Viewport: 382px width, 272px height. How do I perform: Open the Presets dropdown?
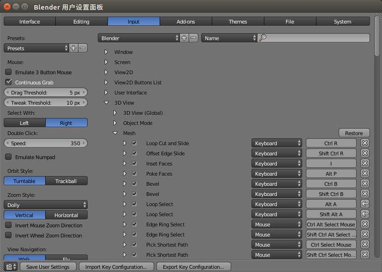click(x=36, y=48)
